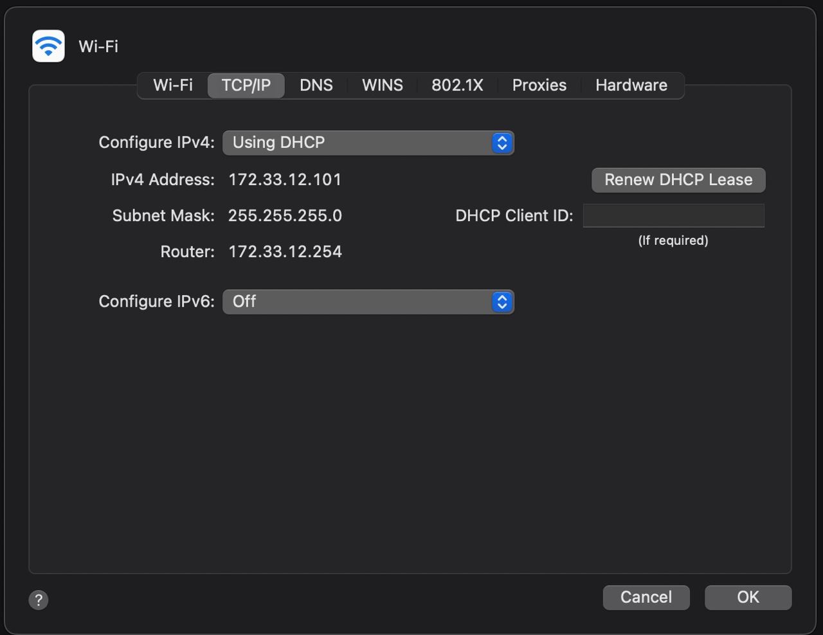Go to the WINS tab
This screenshot has width=823, height=635.
[x=383, y=85]
